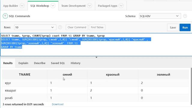Expand the App Builder dropdown arrow
This screenshot has width=192, height=108.
tap(22, 6)
